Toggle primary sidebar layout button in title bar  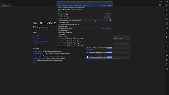(159, 2)
